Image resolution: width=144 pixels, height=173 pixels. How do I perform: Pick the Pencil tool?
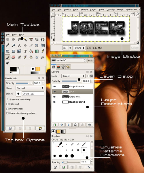43,51
